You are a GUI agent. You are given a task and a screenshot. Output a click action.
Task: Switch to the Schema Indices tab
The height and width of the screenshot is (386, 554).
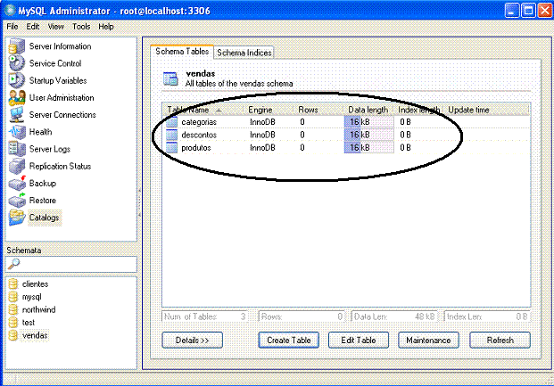click(244, 53)
